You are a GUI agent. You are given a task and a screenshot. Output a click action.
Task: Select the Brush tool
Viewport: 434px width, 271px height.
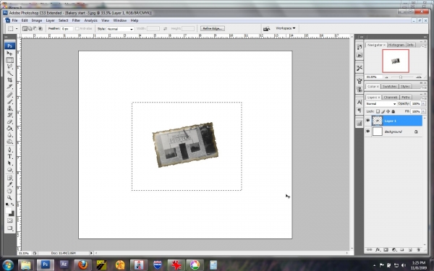coord(9,101)
